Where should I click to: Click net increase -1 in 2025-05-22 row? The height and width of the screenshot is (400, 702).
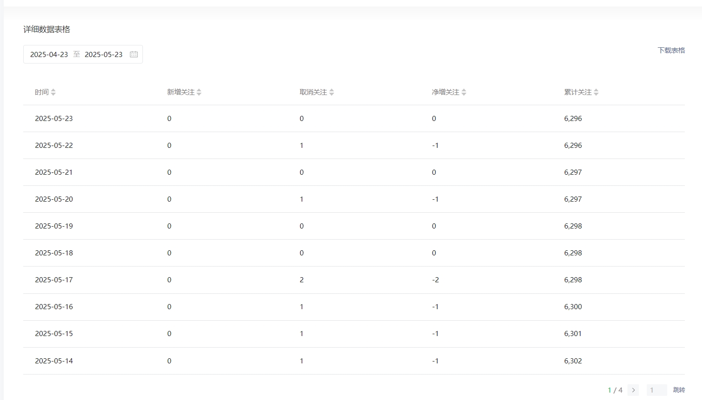[x=435, y=146]
